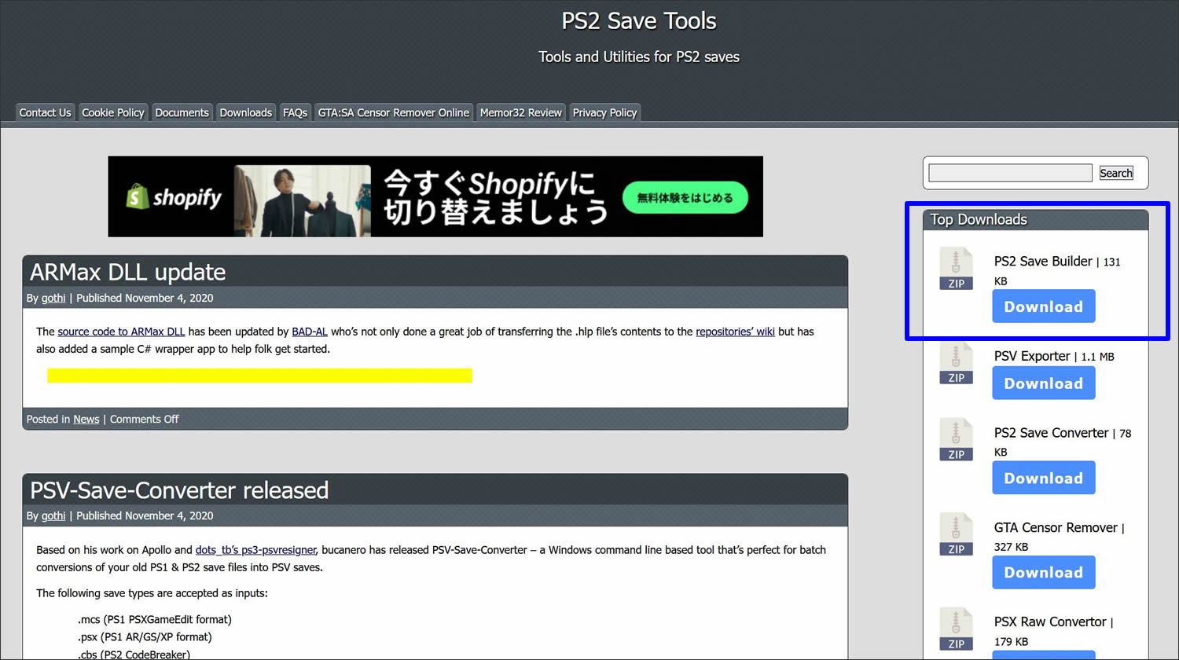This screenshot has height=660, width=1179.
Task: Click the PSV Exporter ZIP icon
Action: (x=956, y=363)
